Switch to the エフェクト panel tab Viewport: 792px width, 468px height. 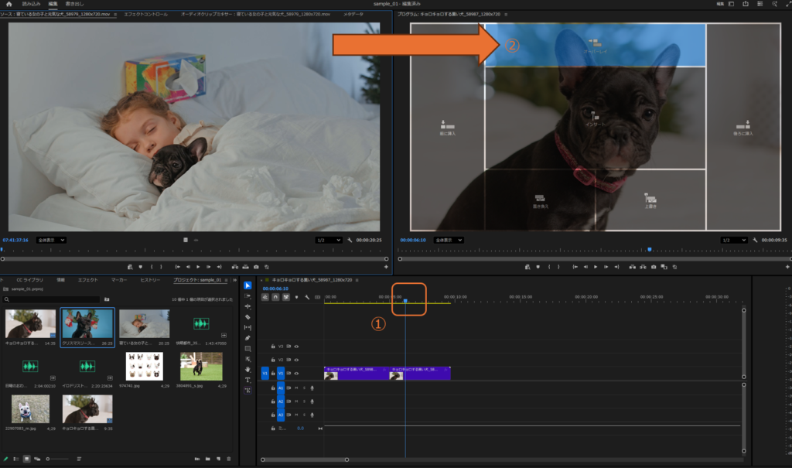click(x=88, y=279)
